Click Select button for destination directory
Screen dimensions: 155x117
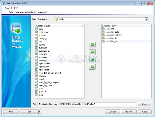point(144,104)
